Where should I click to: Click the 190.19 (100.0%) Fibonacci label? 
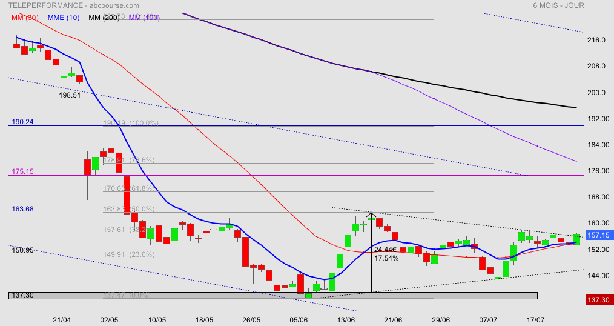coord(131,122)
